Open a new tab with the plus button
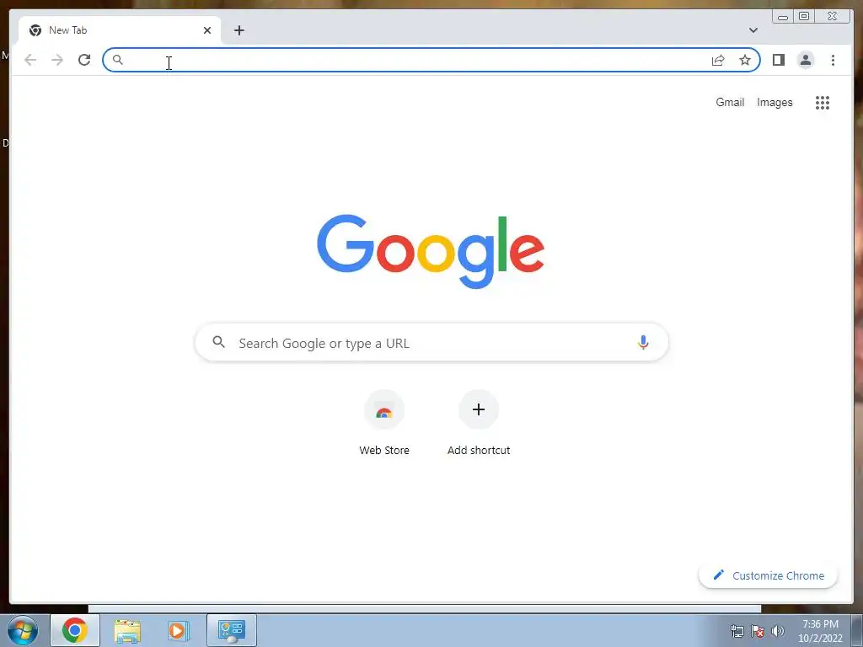 tap(239, 30)
